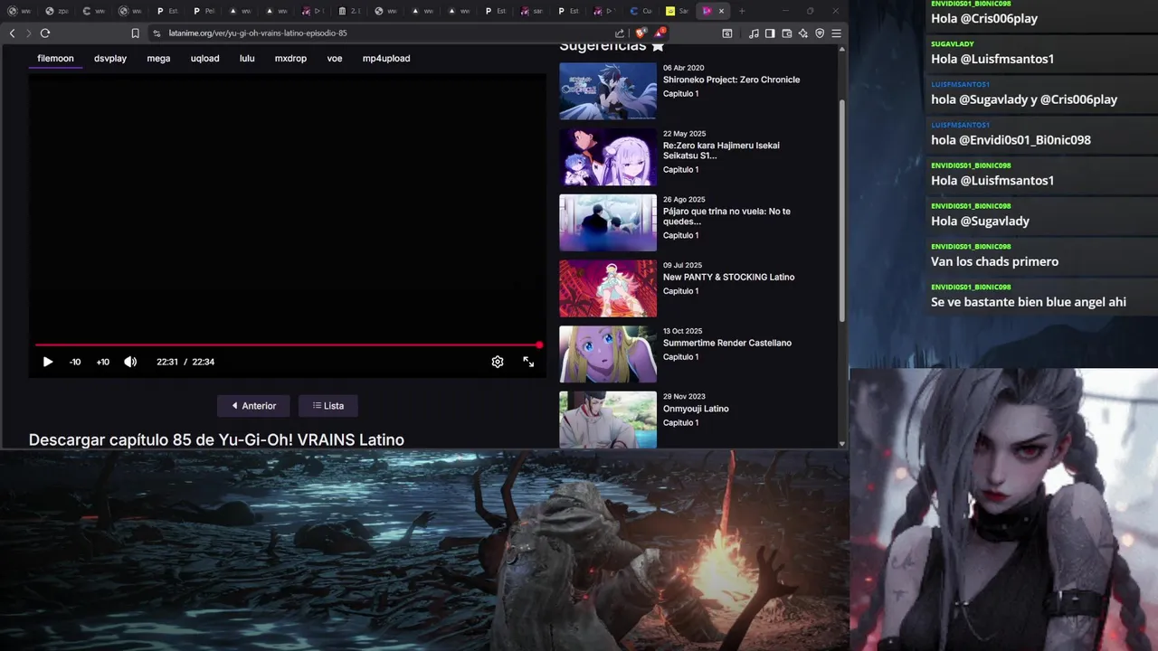
Task: Click chat message 'Hola @Cris006play'
Action: tap(984, 18)
